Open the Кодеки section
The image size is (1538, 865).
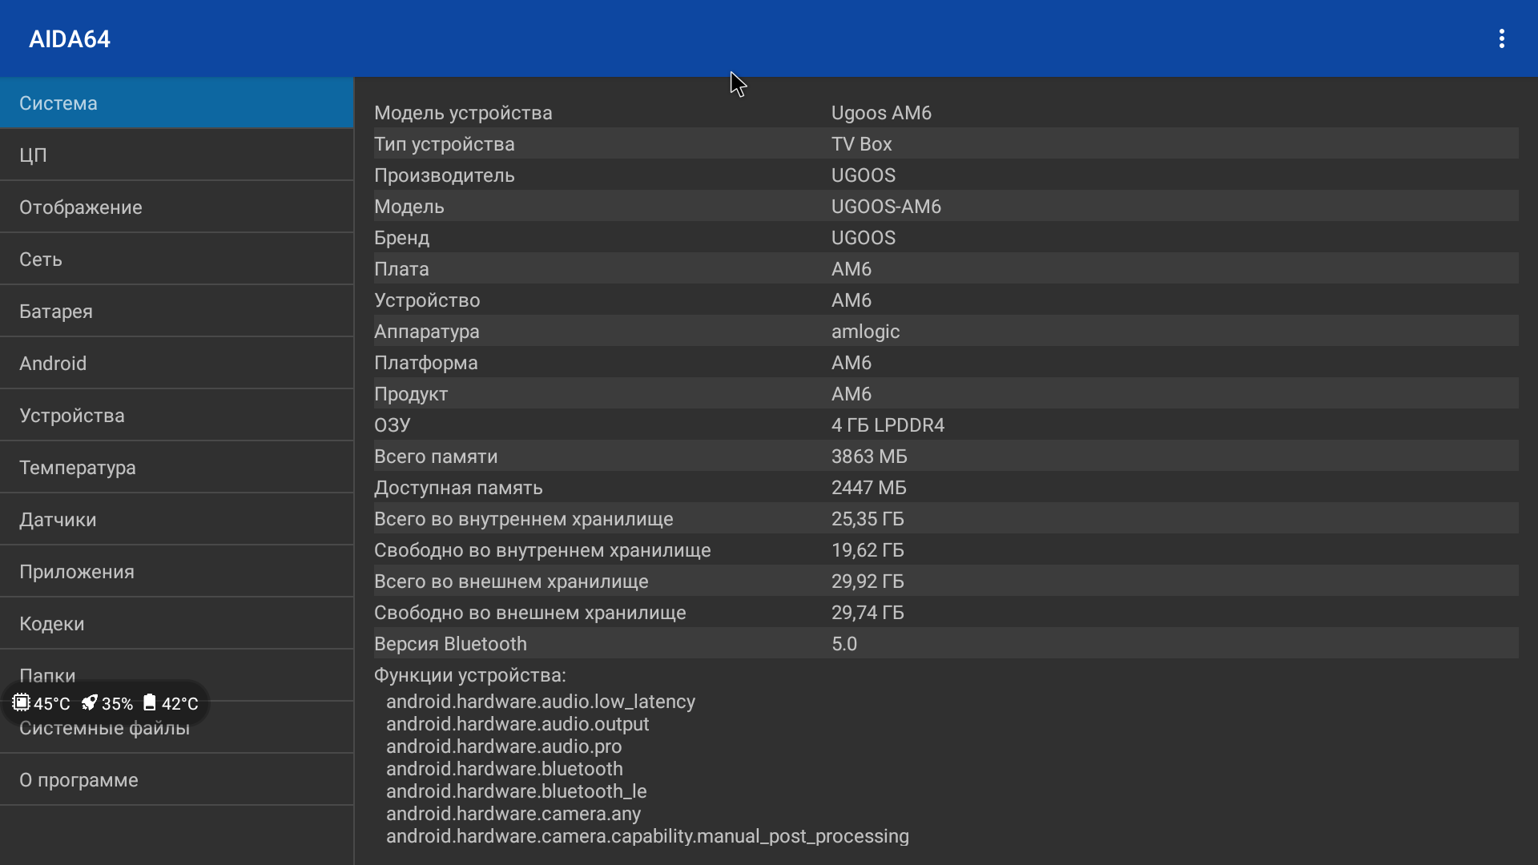coord(176,623)
